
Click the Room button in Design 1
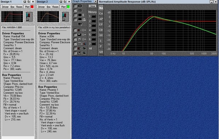[x=19, y=7]
